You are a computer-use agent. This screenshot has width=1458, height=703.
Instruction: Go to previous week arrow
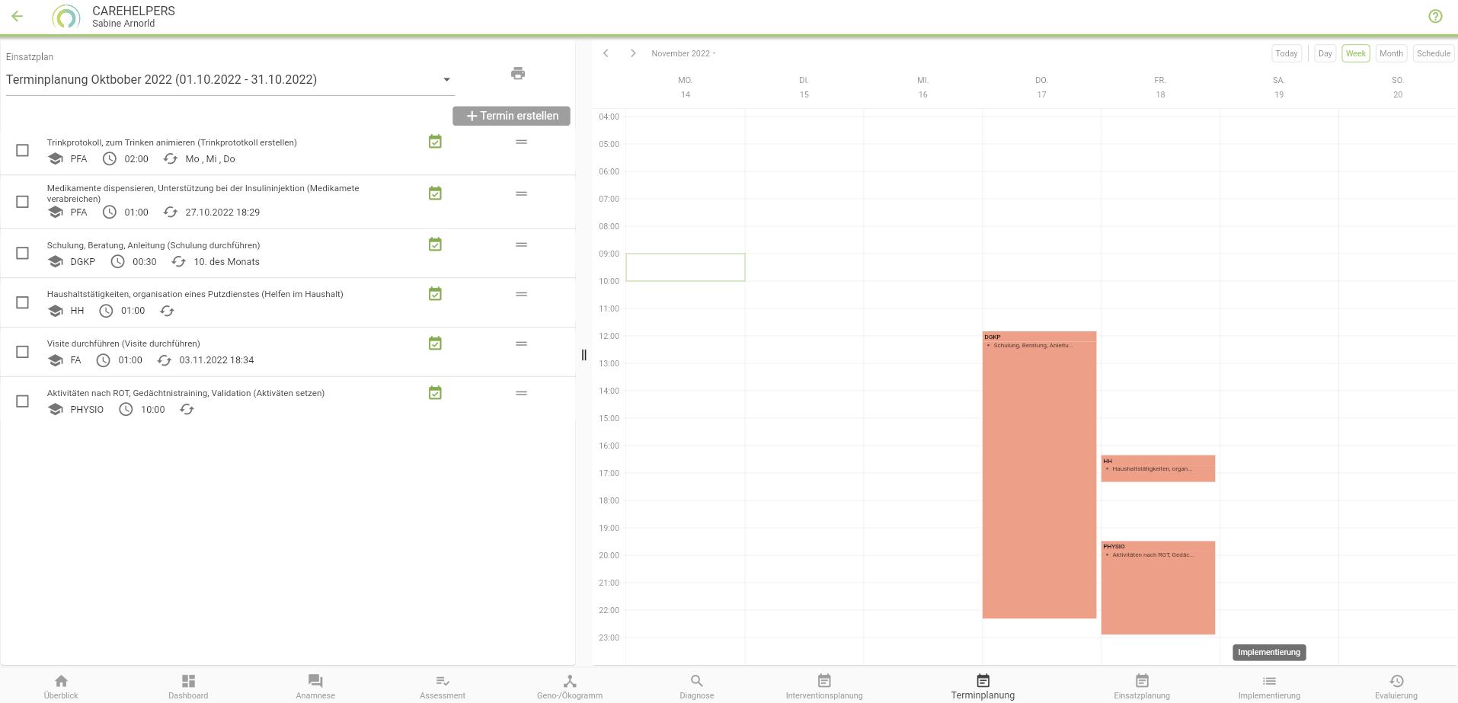[606, 53]
